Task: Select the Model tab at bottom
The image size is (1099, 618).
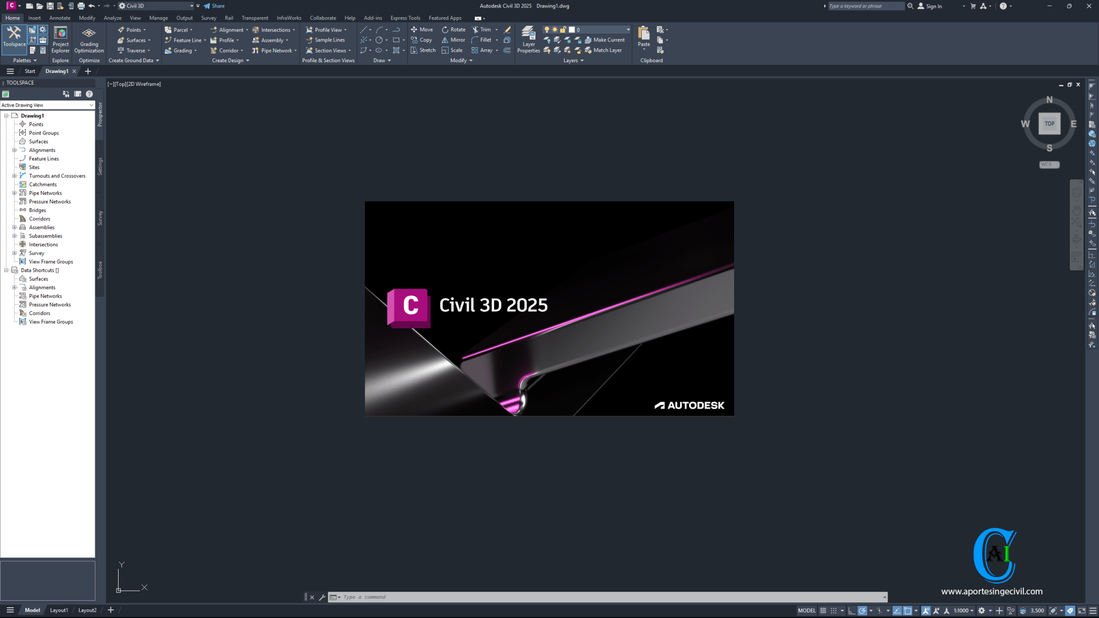Action: click(x=32, y=610)
